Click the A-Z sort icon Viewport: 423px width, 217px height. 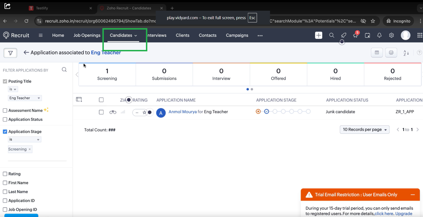tap(406, 53)
